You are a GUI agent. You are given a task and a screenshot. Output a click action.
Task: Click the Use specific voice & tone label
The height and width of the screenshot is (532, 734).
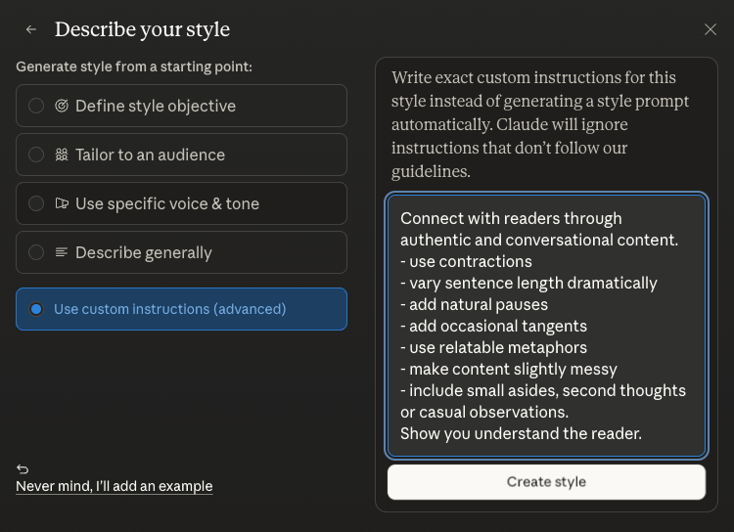[166, 203]
